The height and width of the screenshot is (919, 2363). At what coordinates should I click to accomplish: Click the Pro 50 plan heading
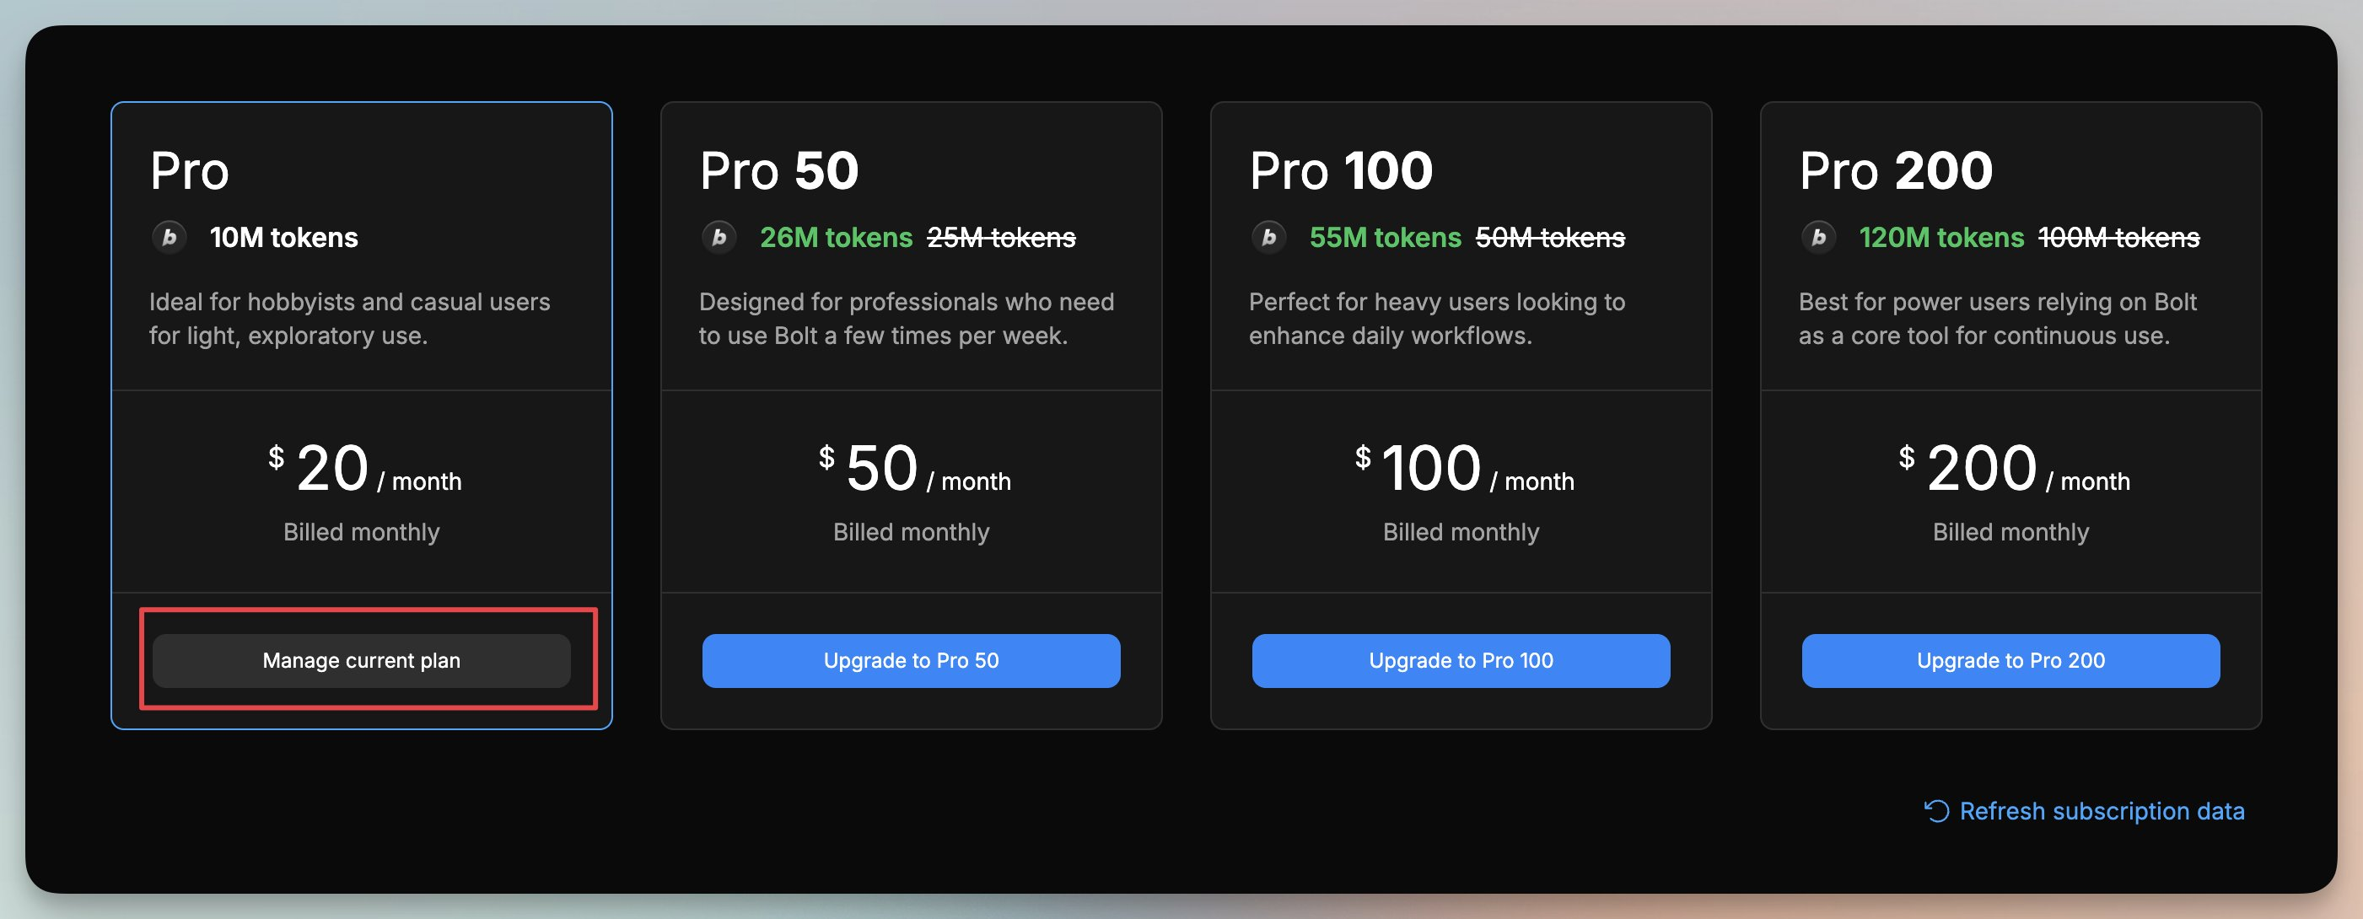[x=778, y=171]
